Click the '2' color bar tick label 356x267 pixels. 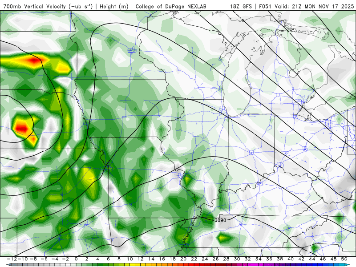(x=87, y=259)
